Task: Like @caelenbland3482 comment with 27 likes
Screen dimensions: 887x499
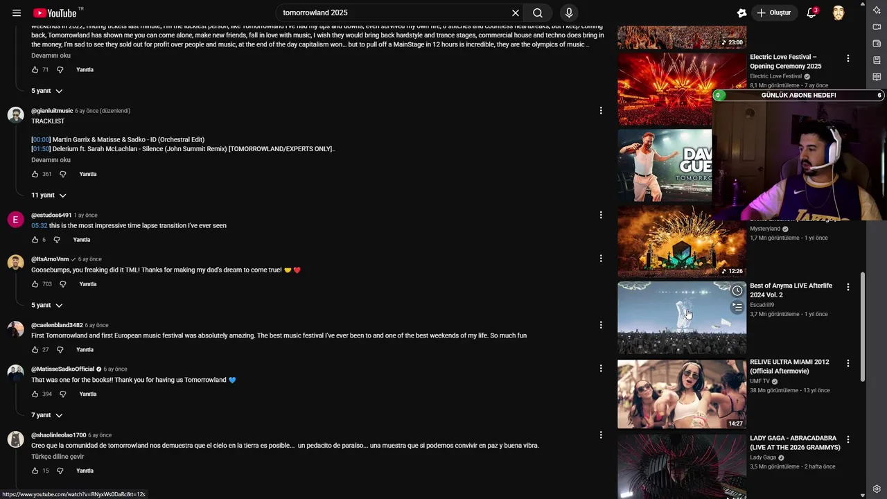Action: click(35, 350)
